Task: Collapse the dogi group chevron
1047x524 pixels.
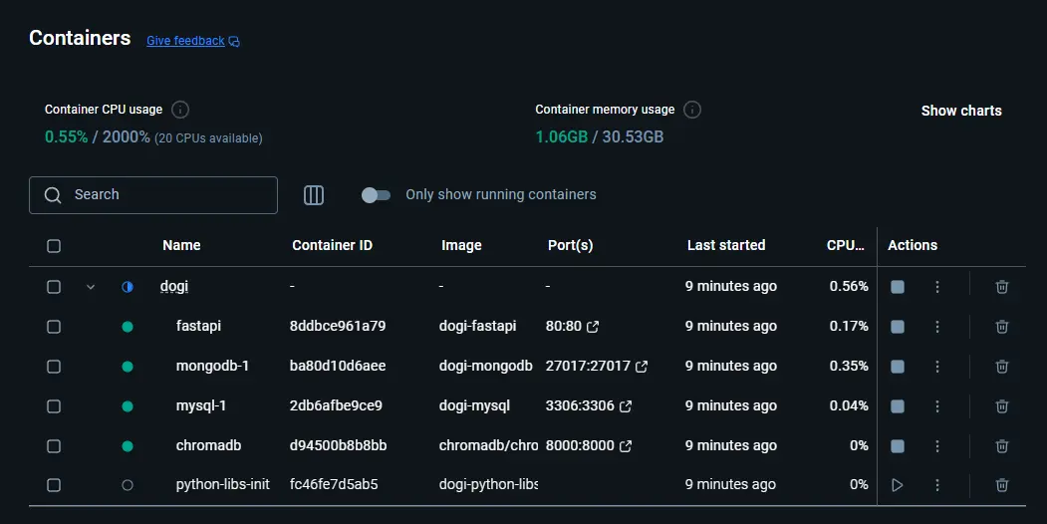Action: [x=91, y=287]
